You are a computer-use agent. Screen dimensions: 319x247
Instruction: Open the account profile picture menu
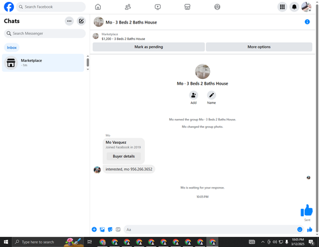coord(306,7)
